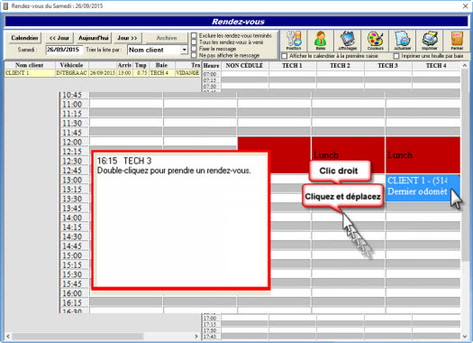This screenshot has height=343, width=473.
Task: Click the date field 26/09/2015
Action: pyautogui.click(x=63, y=50)
